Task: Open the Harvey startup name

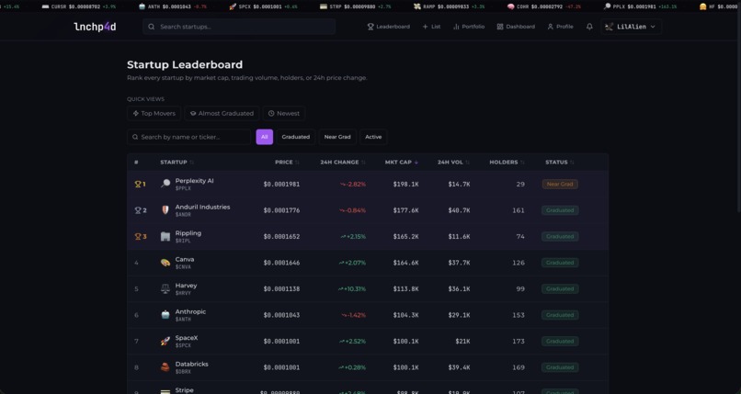Action: [x=187, y=286]
